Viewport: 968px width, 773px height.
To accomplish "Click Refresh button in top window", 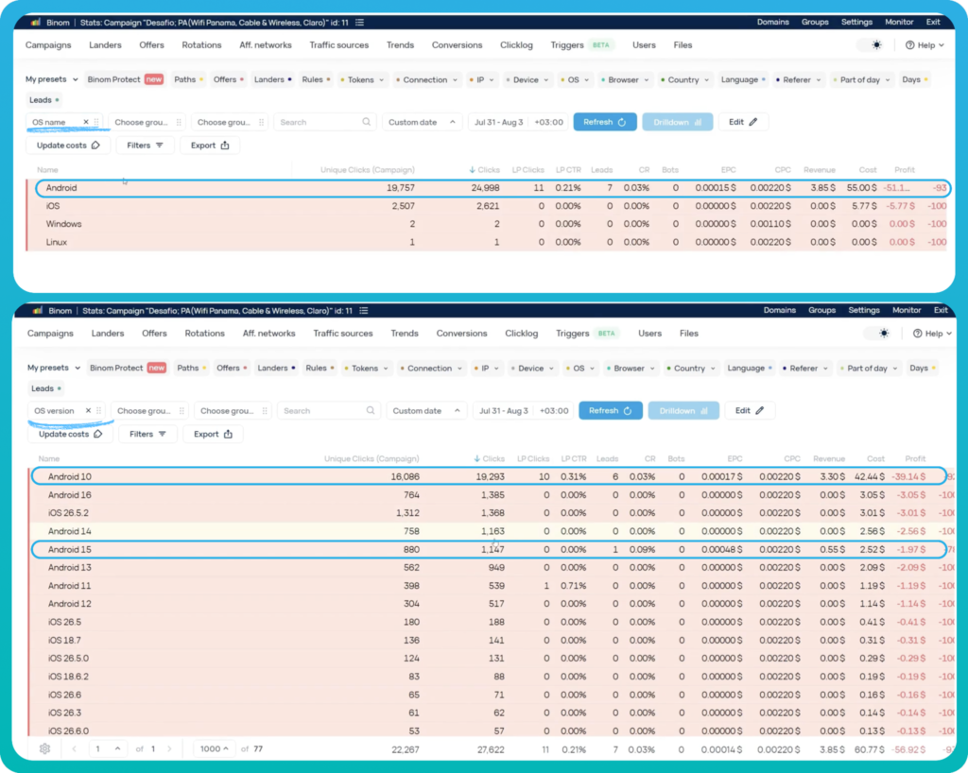I will pos(605,122).
